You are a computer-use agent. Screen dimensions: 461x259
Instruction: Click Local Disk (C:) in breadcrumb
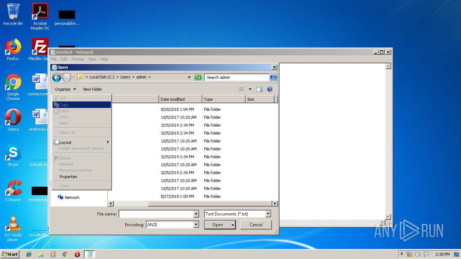click(102, 77)
